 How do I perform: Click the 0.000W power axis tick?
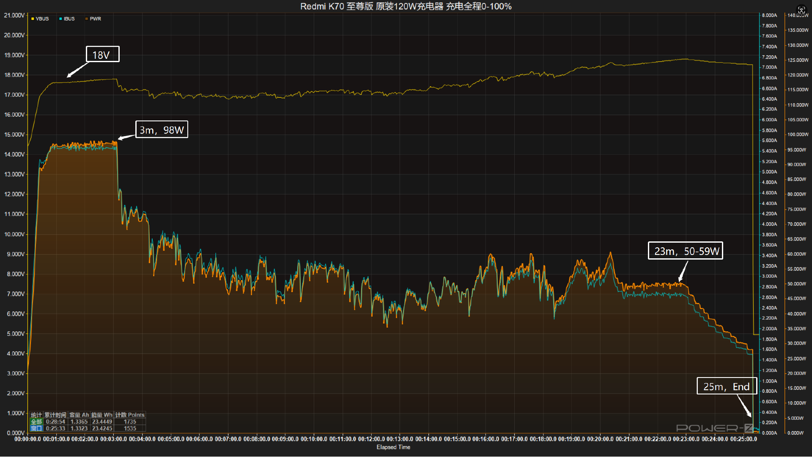[795, 433]
